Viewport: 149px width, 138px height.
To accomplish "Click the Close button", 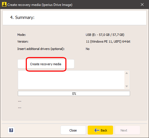I will (x=73, y=130).
